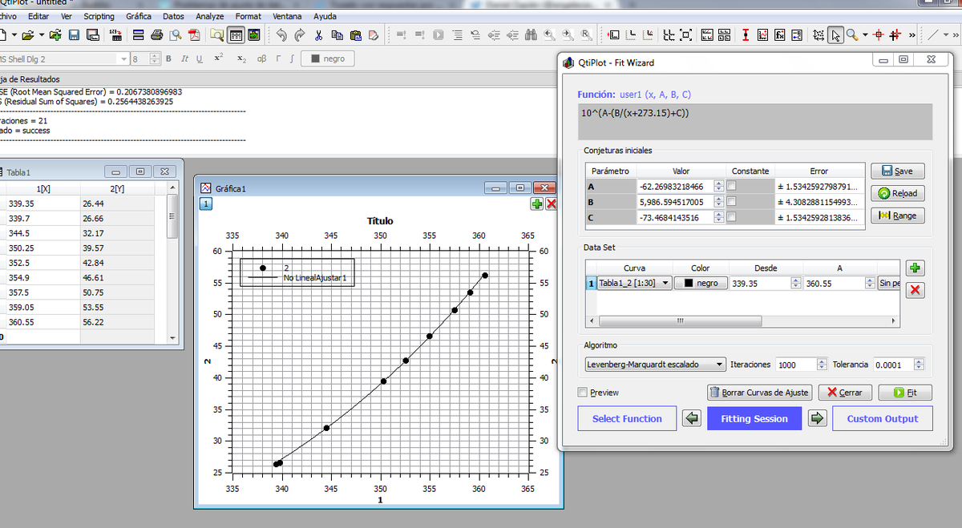This screenshot has width=962, height=528.
Task: Click the Fit button
Action: click(904, 393)
